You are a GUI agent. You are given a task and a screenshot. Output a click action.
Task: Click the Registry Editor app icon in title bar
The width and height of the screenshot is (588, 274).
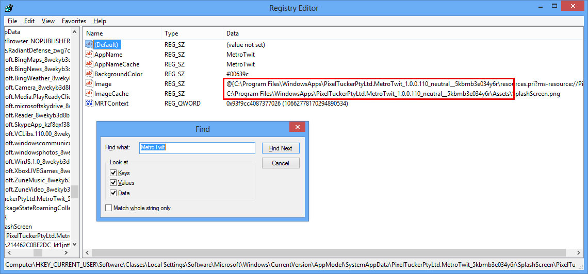coord(10,8)
